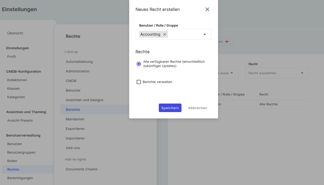
Task: Select Kollektionen under CMDB-Konfiguration
Action: coord(17,80)
